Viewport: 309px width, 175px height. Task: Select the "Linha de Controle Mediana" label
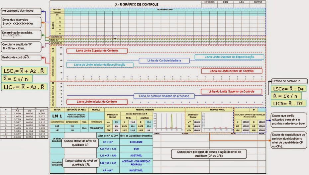click(x=164, y=61)
